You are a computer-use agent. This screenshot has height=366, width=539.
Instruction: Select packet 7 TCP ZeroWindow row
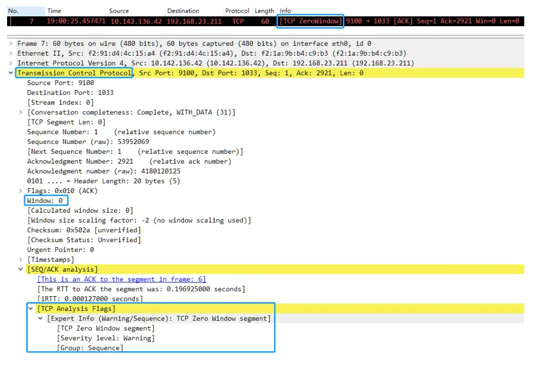click(265, 21)
